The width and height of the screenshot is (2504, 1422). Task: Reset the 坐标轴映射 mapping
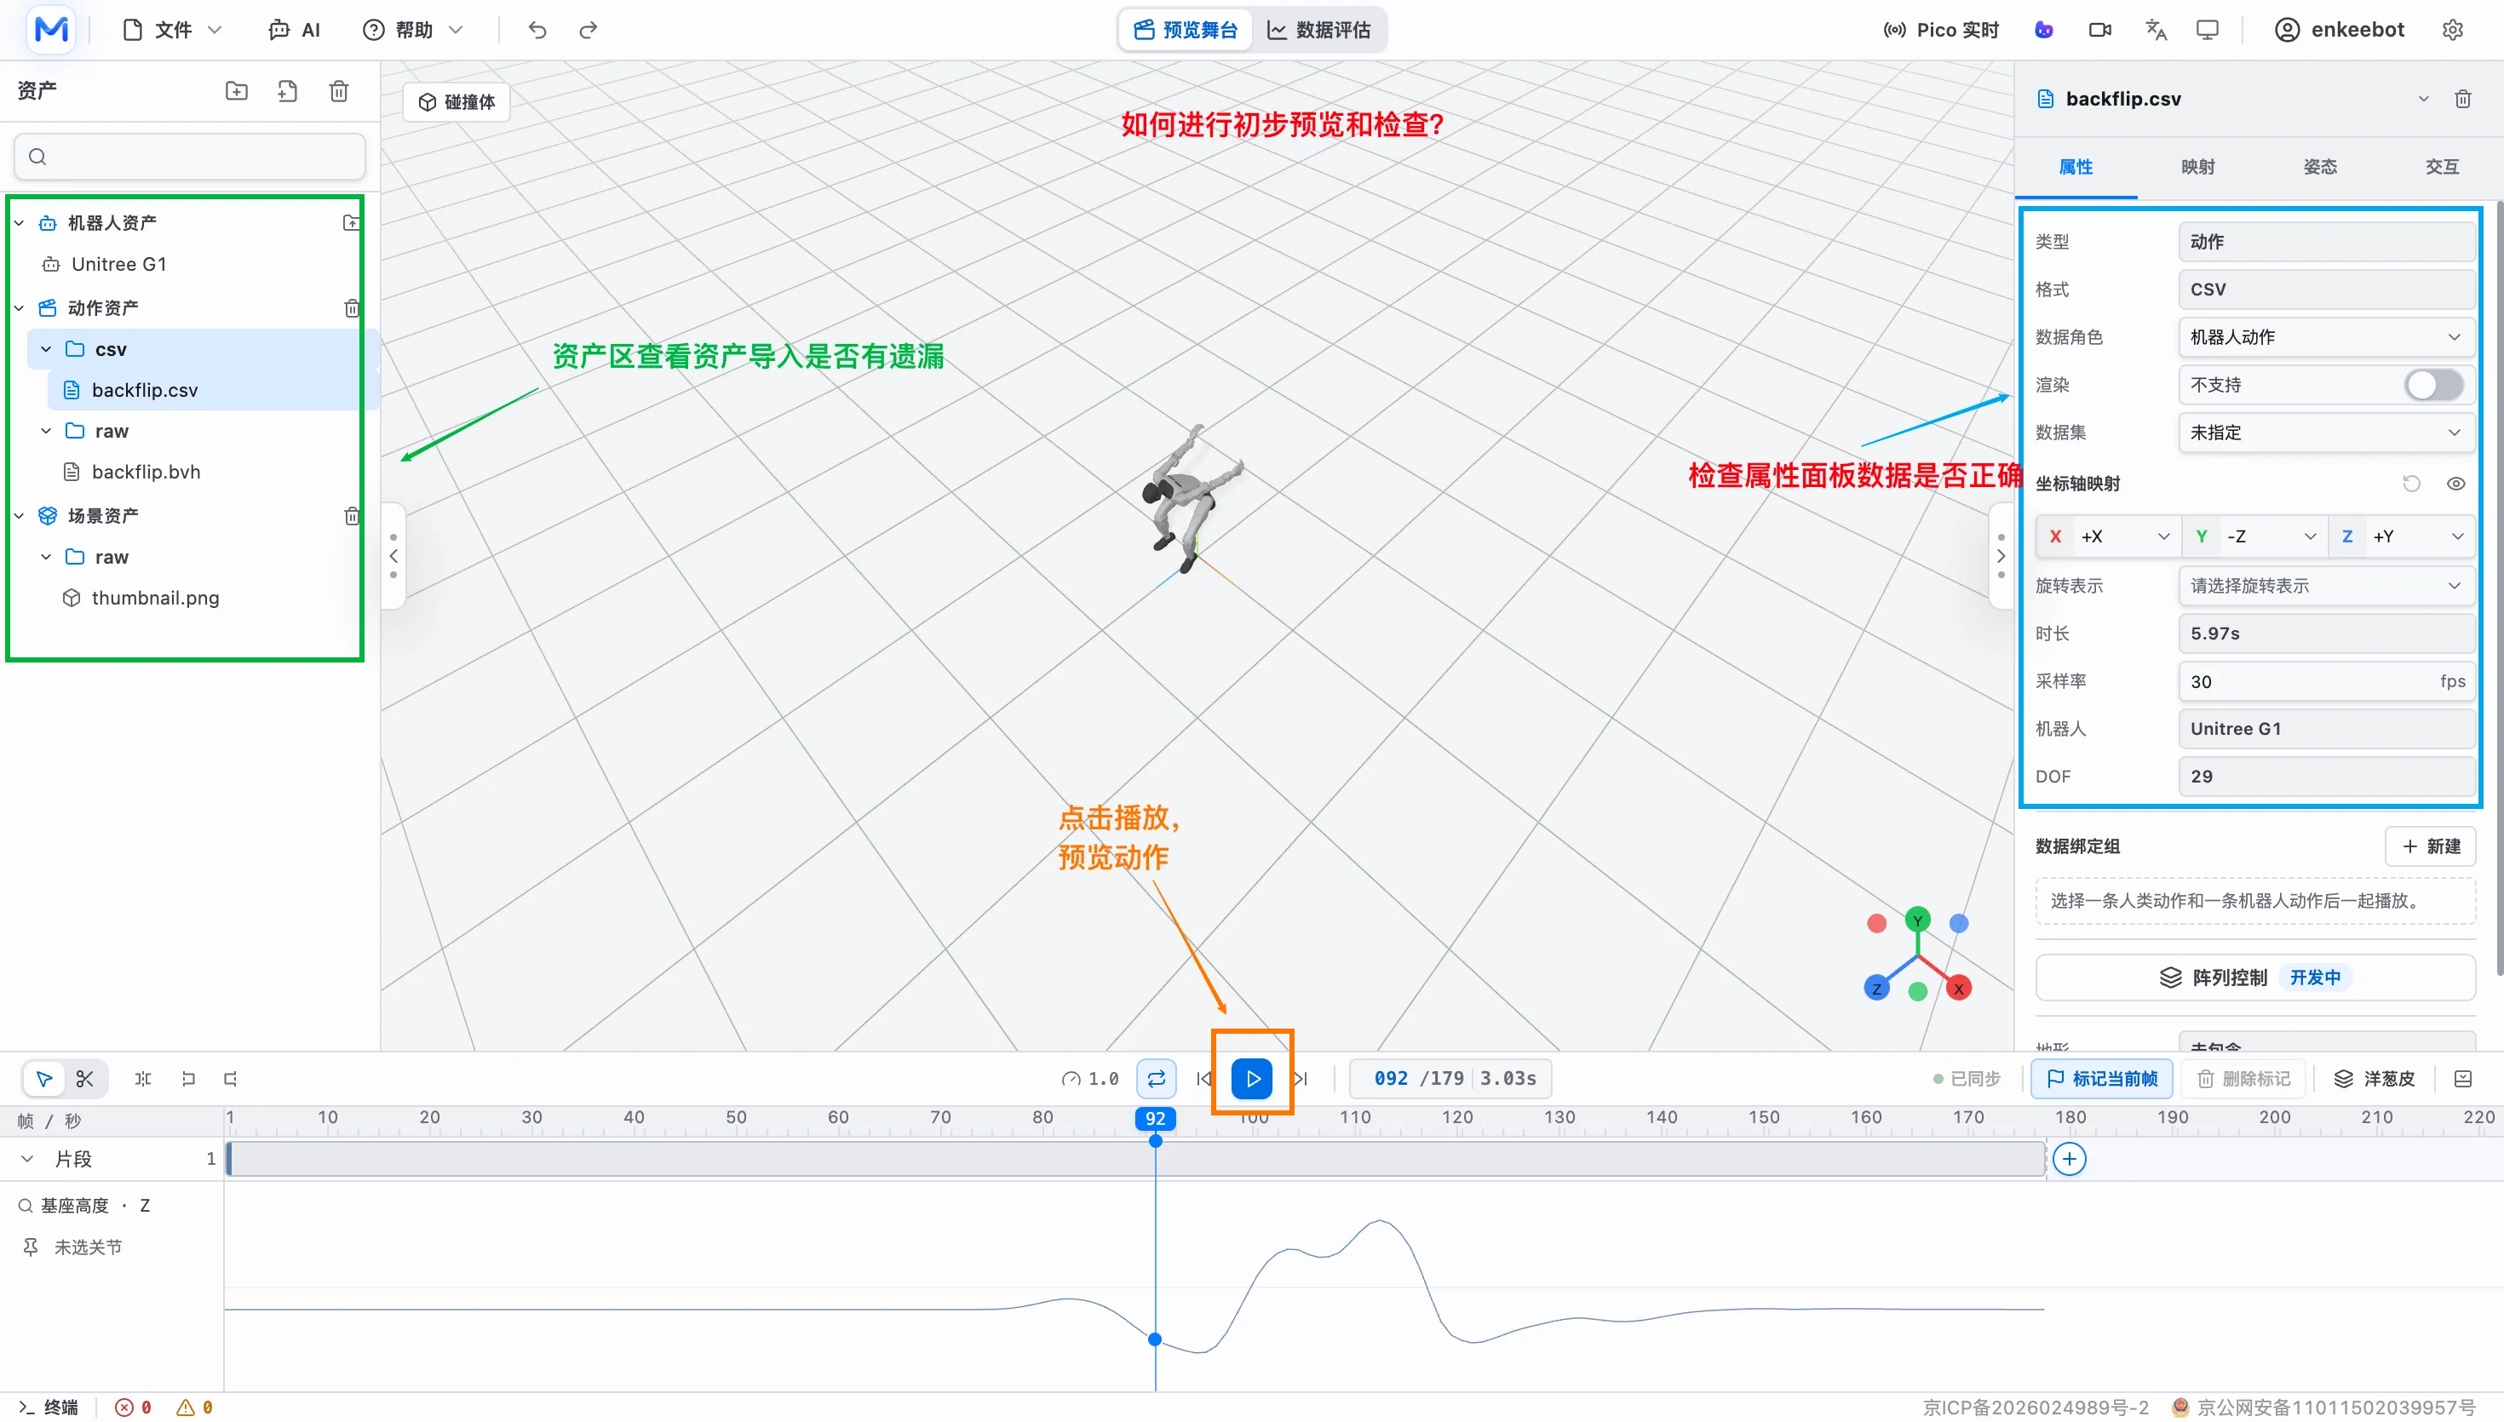click(2411, 484)
